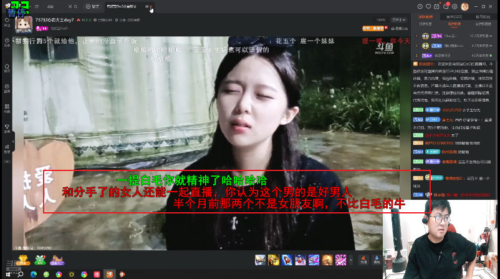Clear the search field with X icon
The height and width of the screenshot is (279, 500).
tap(70, 6)
